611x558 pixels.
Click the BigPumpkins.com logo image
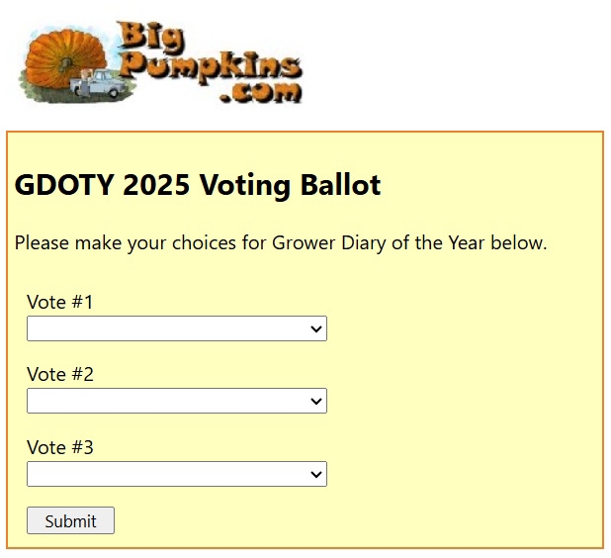(161, 61)
